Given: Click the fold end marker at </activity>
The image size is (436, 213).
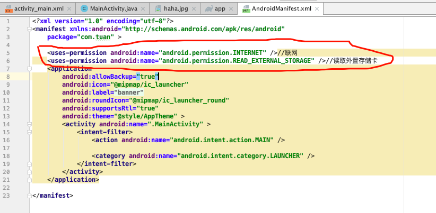Looking at the screenshot, I should click(x=29, y=172).
